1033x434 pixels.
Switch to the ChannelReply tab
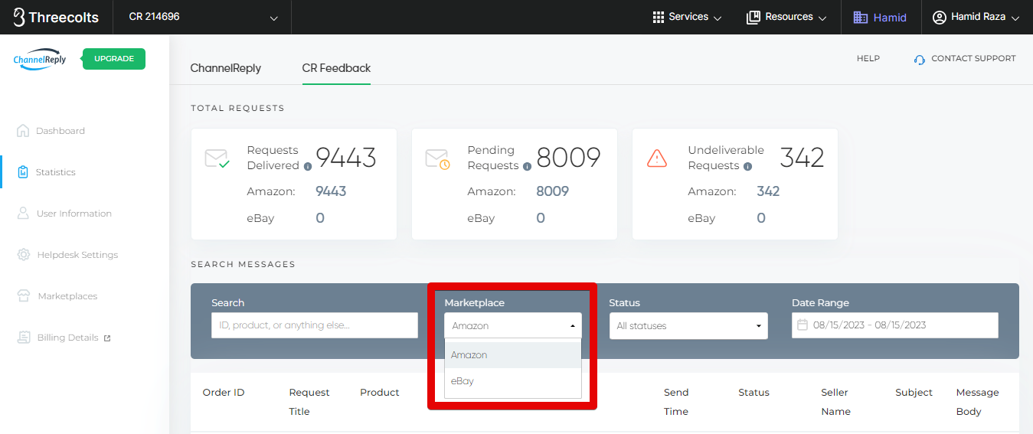tap(226, 68)
